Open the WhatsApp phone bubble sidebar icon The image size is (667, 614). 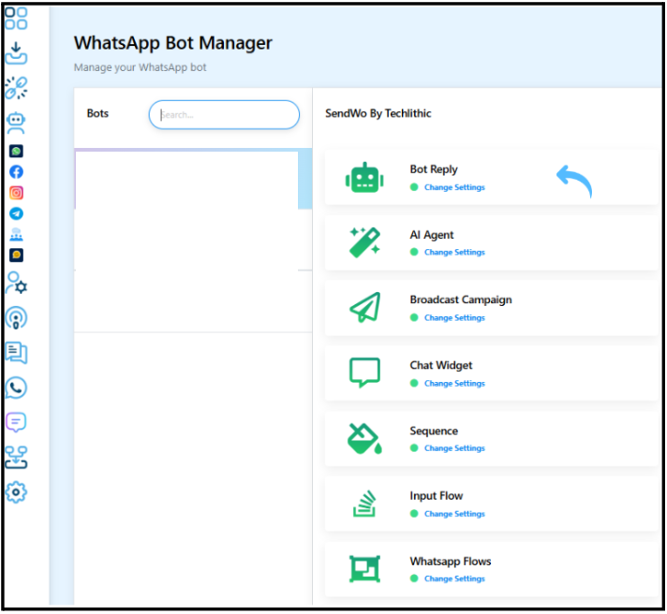click(x=16, y=387)
